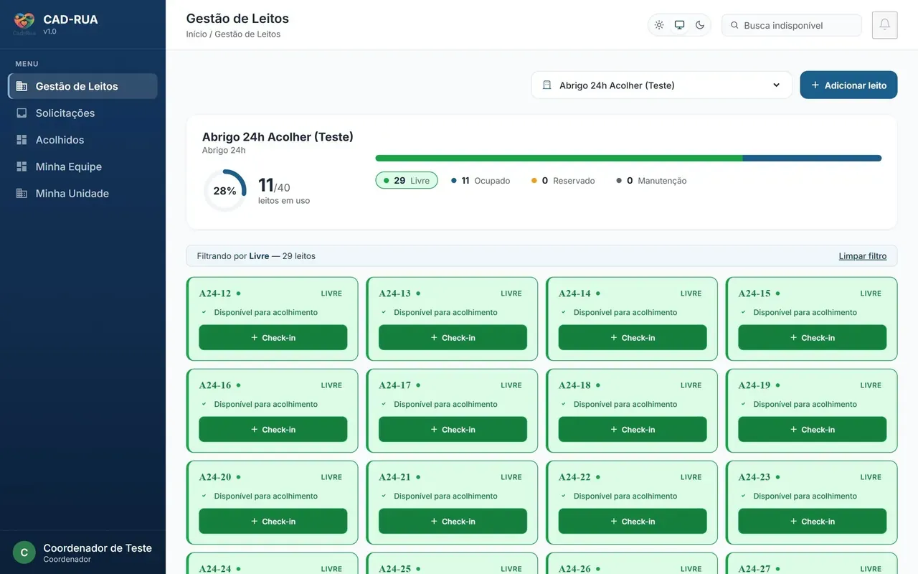The image size is (918, 574).
Task: Click the Acolhidos grid icon
Action: (22, 140)
